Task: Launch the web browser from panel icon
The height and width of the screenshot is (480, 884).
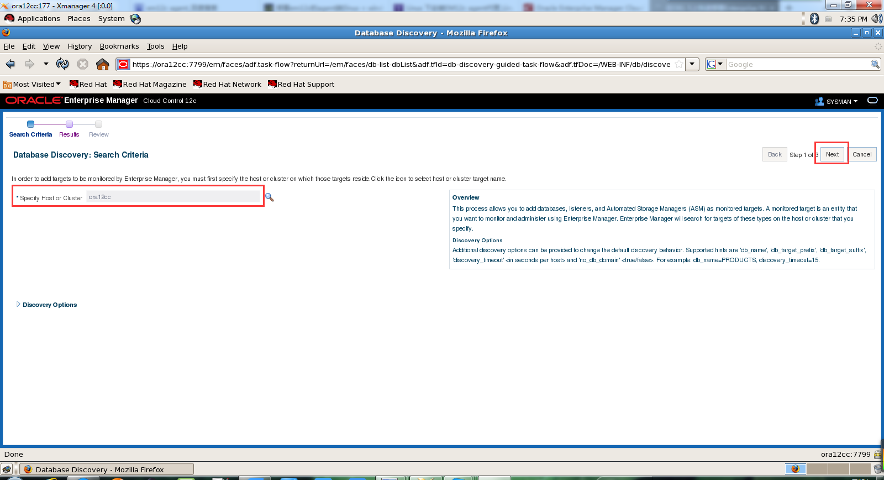Action: pyautogui.click(x=135, y=19)
